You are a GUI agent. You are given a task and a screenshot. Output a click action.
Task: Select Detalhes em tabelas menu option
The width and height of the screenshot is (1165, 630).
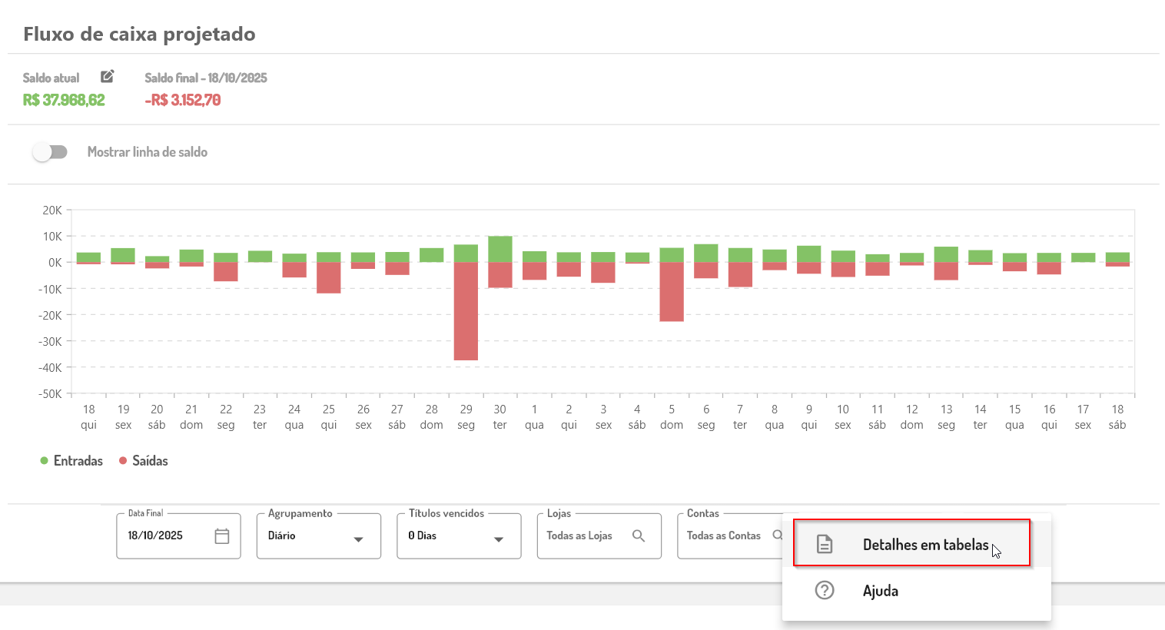(x=925, y=545)
